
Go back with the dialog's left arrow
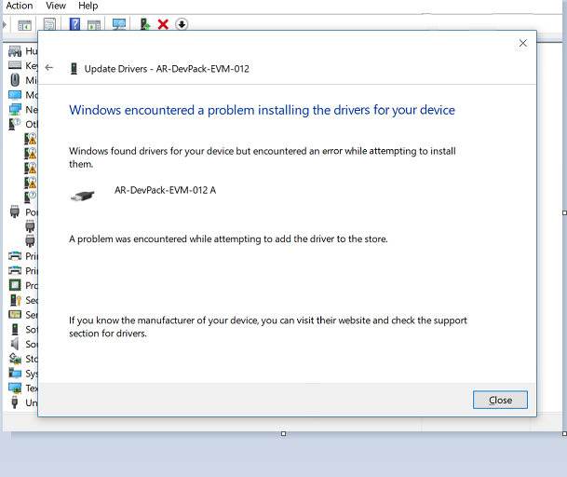(x=49, y=68)
